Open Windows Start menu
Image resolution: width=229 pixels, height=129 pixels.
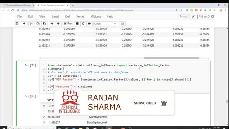pyautogui.click(x=4, y=128)
